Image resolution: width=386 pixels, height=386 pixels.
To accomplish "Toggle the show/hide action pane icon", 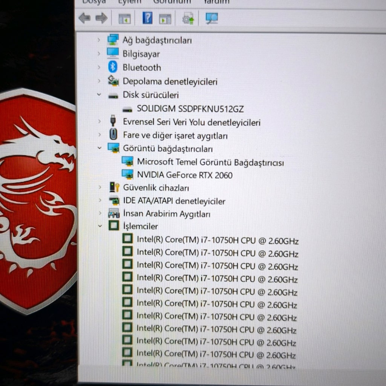I will tap(165, 19).
